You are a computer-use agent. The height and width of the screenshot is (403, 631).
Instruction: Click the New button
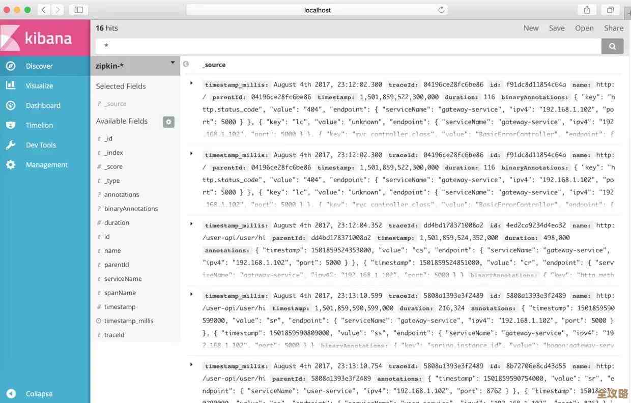(531, 28)
